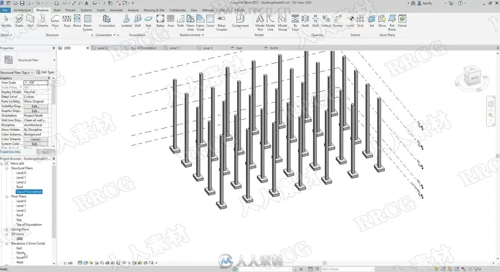Select the Beam structural tool
The image size is (500, 272).
[19, 21]
